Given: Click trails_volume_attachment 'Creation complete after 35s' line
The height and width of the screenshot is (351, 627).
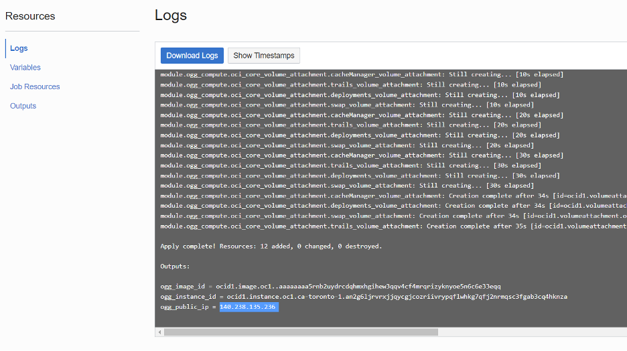Looking at the screenshot, I should 393,226.
